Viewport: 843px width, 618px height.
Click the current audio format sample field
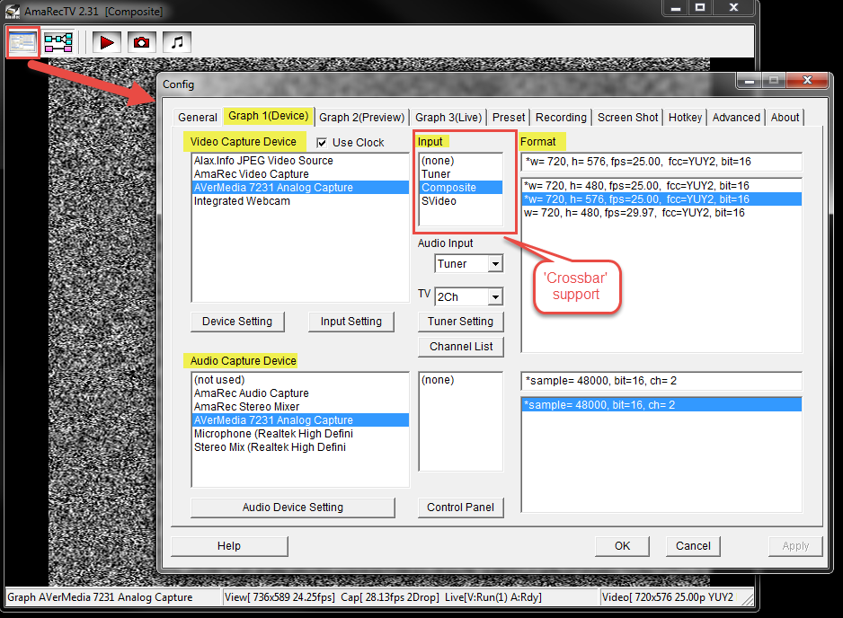click(661, 381)
